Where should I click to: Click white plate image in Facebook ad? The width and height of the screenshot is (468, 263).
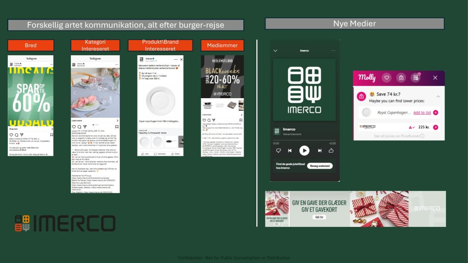160,101
